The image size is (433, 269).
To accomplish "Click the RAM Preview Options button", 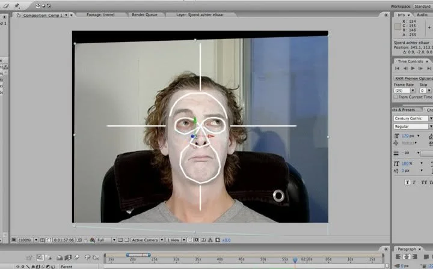I will coord(413,78).
